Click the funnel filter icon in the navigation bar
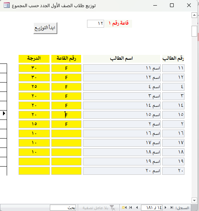199x211 pixels. click(112, 208)
